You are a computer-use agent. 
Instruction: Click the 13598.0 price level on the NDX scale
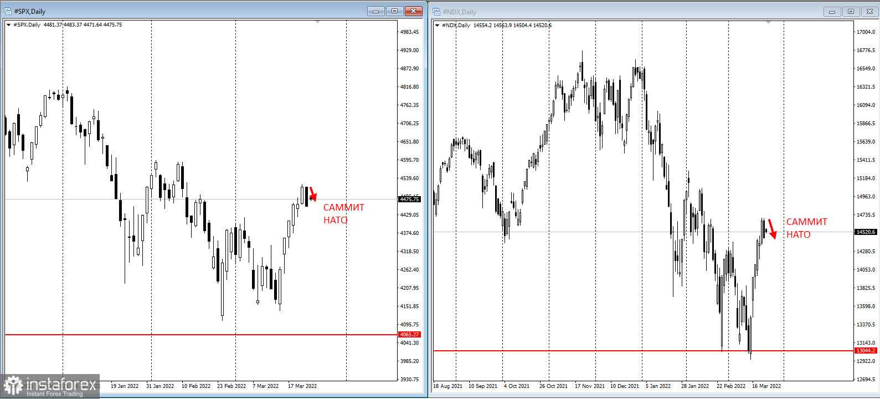pos(866,306)
